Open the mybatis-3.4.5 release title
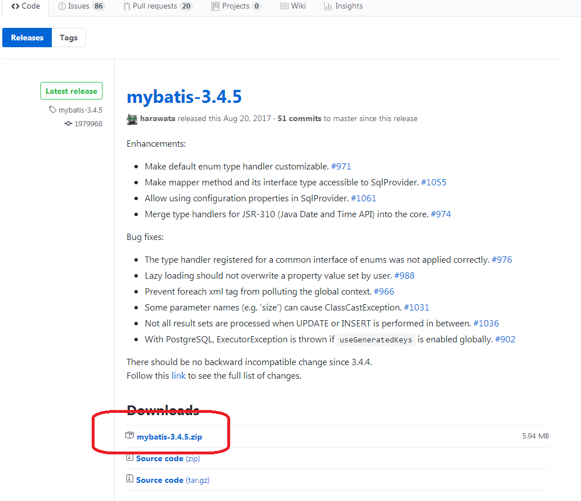 coord(184,97)
